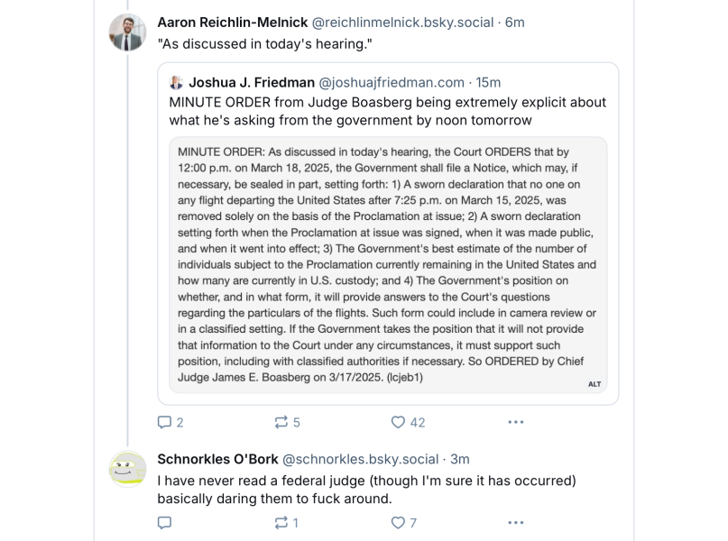This screenshot has height=541, width=728.
Task: Like Aaron Reichlin-Melnick's post
Action: 398,422
